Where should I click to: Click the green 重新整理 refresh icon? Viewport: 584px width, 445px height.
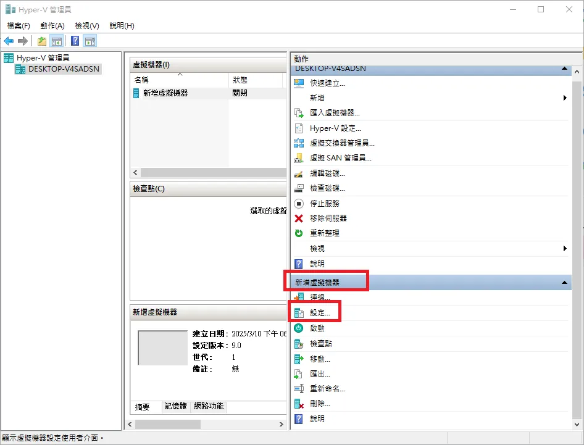[x=299, y=233]
